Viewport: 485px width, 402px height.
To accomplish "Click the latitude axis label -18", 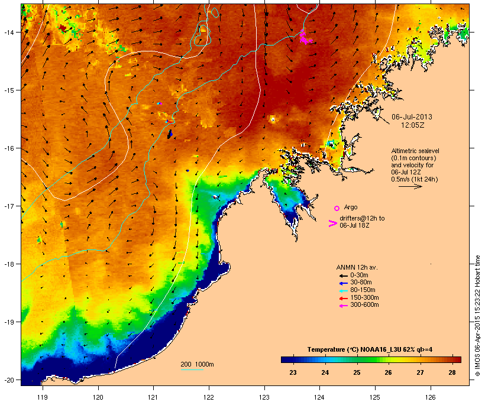I will (x=9, y=264).
